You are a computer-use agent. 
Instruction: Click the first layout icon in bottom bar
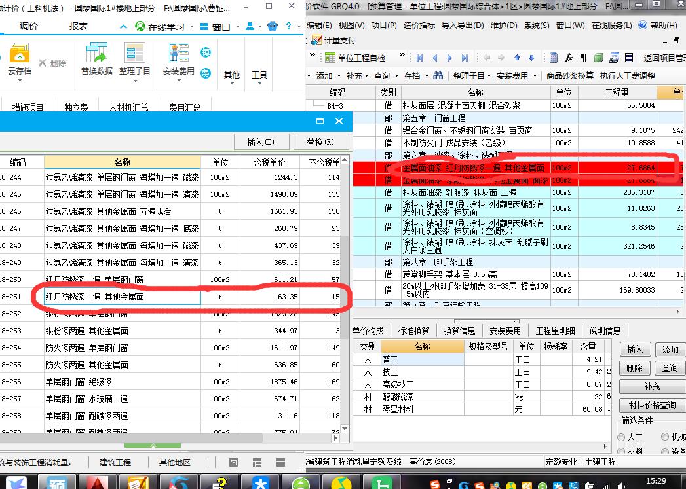234,462
